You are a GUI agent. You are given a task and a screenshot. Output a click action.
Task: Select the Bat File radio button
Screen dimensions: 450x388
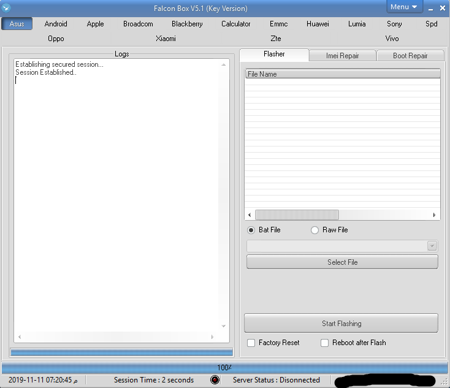pyautogui.click(x=251, y=230)
